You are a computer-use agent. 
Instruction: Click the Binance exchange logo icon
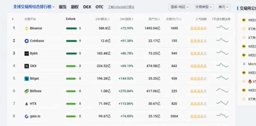[26, 28]
